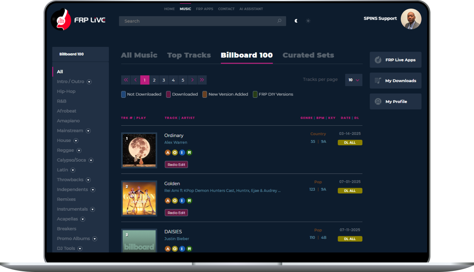Click the FRP Live logo
The height and width of the screenshot is (272, 474).
pos(78,20)
